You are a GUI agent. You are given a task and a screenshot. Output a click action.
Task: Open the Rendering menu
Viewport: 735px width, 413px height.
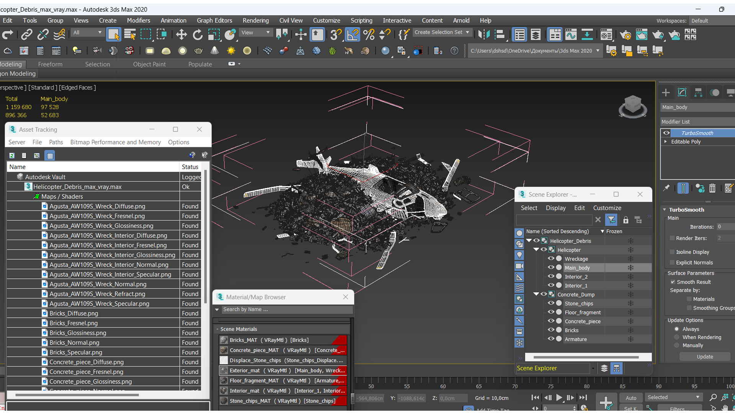point(255,20)
